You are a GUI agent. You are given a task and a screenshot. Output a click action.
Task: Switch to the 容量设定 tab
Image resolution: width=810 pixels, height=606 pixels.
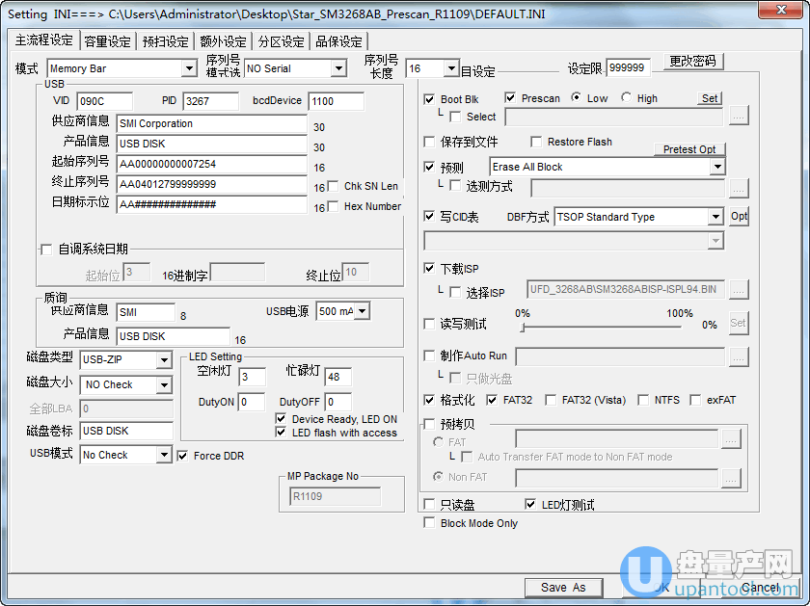pyautogui.click(x=107, y=41)
